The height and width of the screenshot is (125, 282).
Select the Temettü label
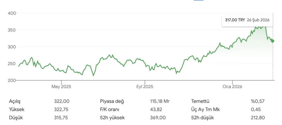[x=200, y=101]
